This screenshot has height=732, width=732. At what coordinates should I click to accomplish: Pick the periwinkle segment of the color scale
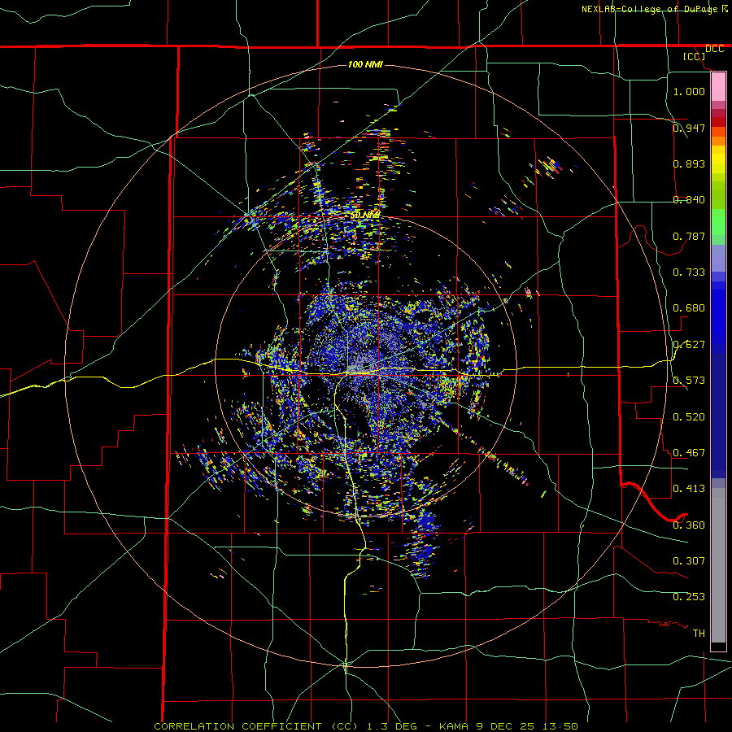click(718, 259)
